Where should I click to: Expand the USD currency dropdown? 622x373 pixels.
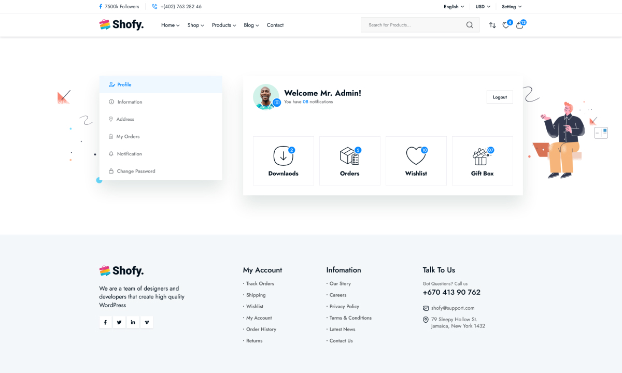tap(483, 7)
